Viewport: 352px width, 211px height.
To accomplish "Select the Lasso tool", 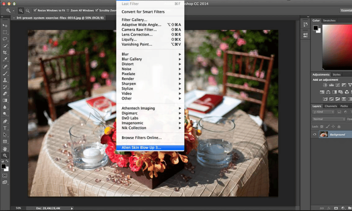I will [5, 39].
